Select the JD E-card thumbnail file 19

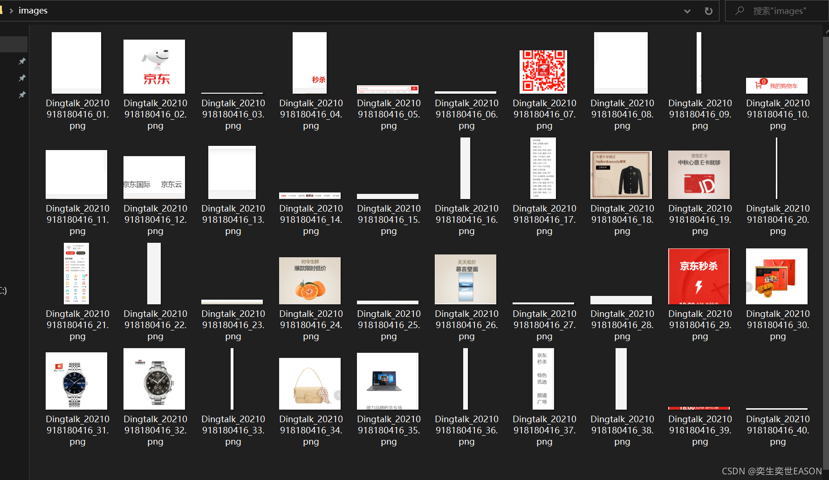click(x=699, y=175)
